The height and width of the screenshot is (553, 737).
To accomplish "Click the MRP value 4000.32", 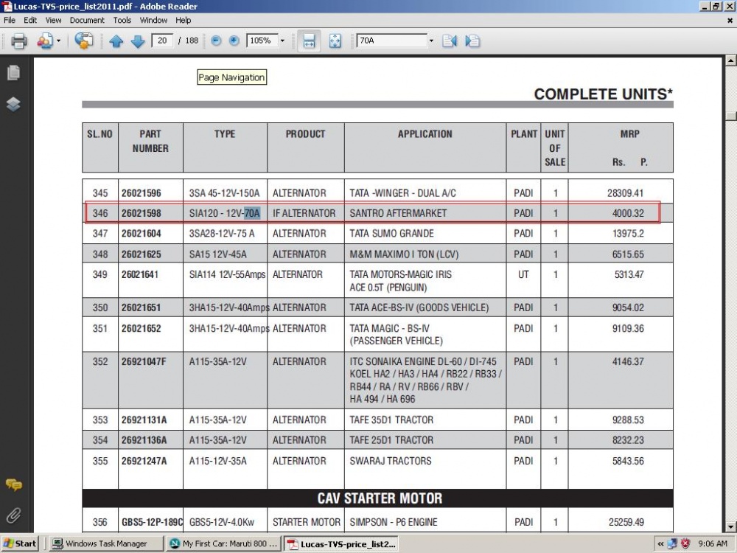I will pyautogui.click(x=628, y=213).
